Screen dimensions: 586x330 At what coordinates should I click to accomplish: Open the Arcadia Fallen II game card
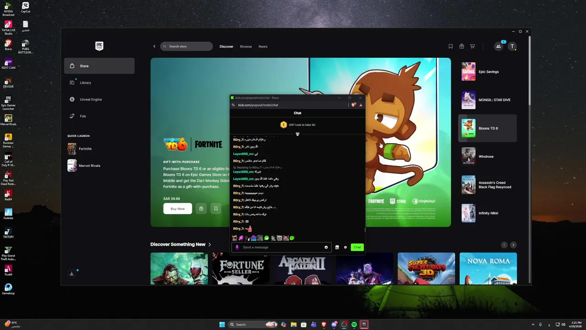303,269
